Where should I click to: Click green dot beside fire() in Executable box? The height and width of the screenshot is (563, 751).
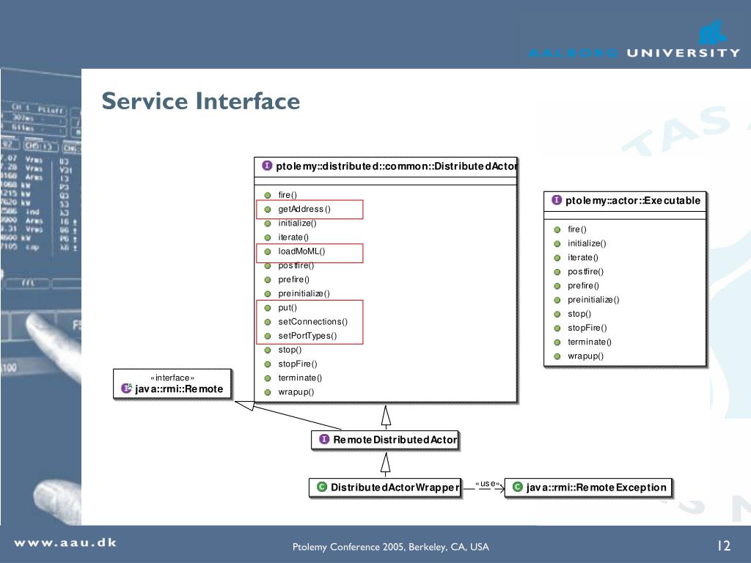557,229
